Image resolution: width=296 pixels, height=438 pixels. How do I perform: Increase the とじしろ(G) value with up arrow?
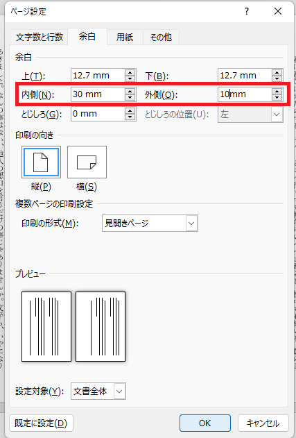[x=130, y=111]
